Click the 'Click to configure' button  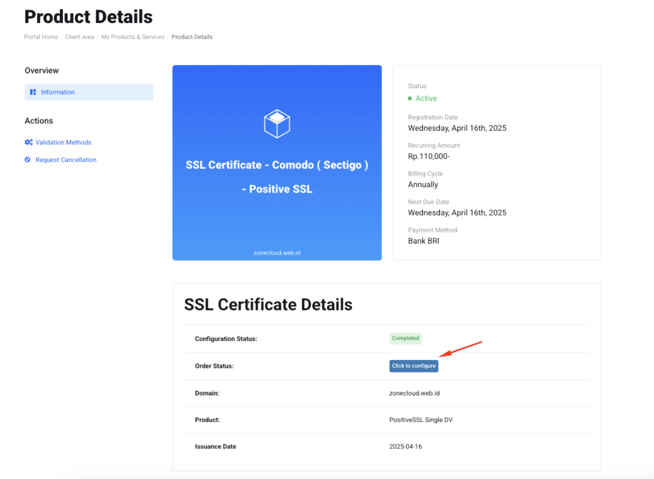click(414, 366)
